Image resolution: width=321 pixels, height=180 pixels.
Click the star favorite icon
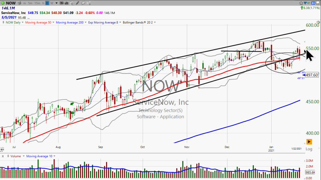pyautogui.click(x=301, y=3)
